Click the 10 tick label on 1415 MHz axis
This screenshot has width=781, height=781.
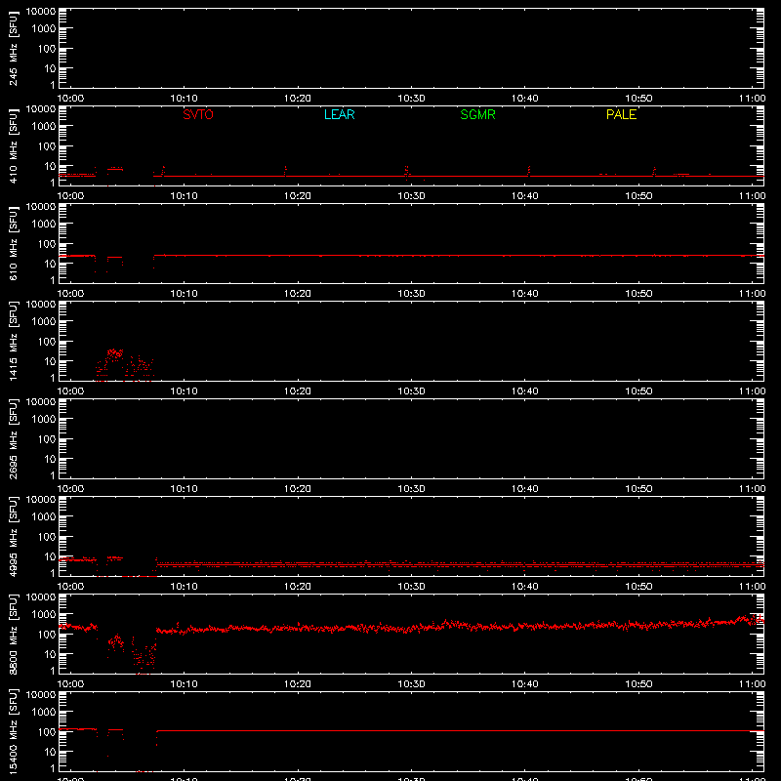click(50, 361)
